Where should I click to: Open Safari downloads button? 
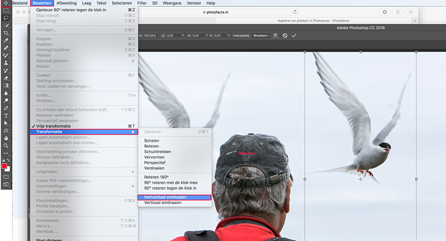[385, 12]
